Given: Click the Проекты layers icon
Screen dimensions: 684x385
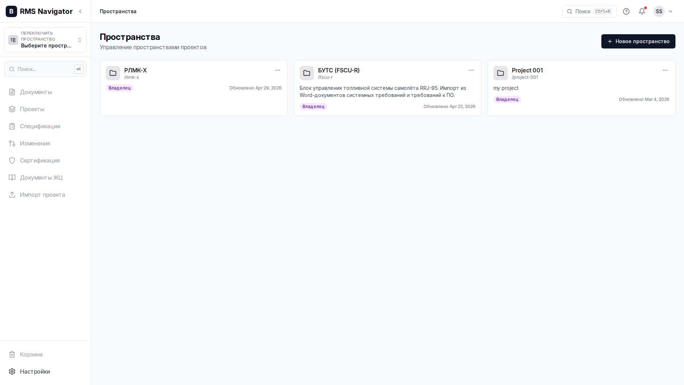Looking at the screenshot, I should point(12,109).
